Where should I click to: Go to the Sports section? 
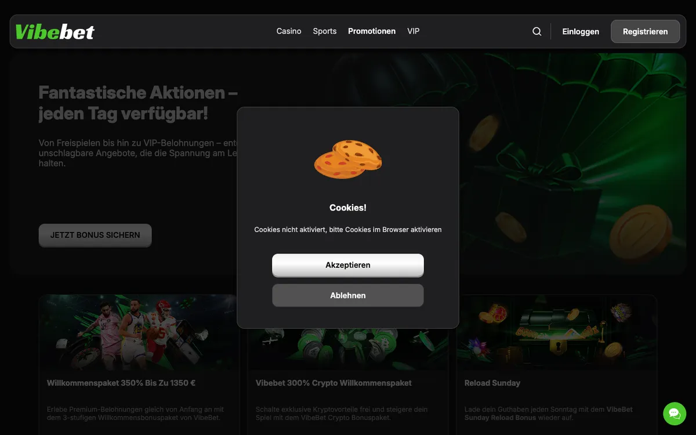point(325,31)
